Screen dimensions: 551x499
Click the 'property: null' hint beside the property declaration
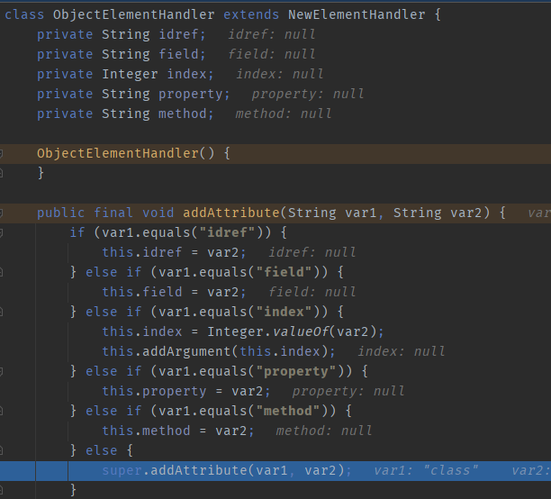pos(308,94)
